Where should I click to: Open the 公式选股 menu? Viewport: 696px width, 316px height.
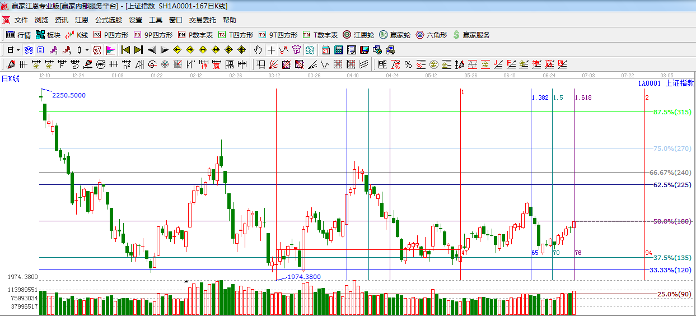pyautogui.click(x=108, y=20)
